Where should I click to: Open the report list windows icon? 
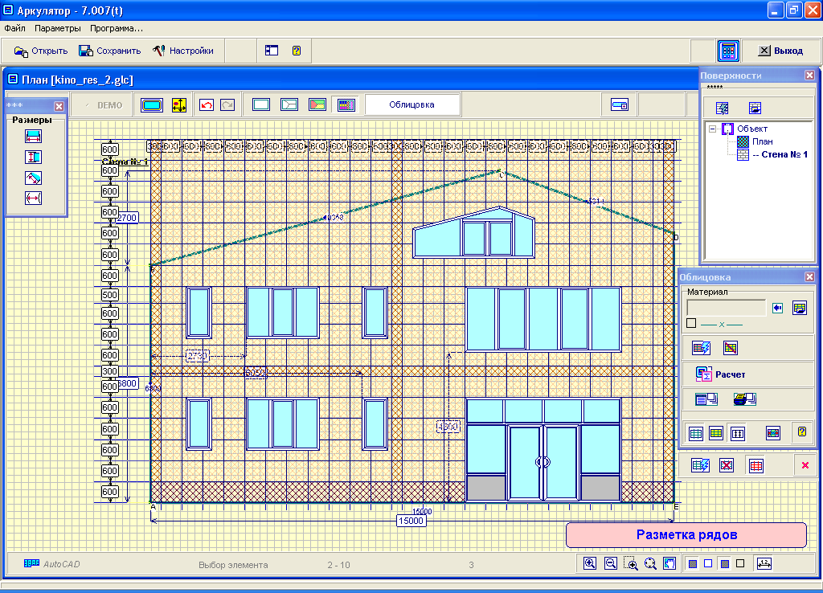tap(706, 399)
